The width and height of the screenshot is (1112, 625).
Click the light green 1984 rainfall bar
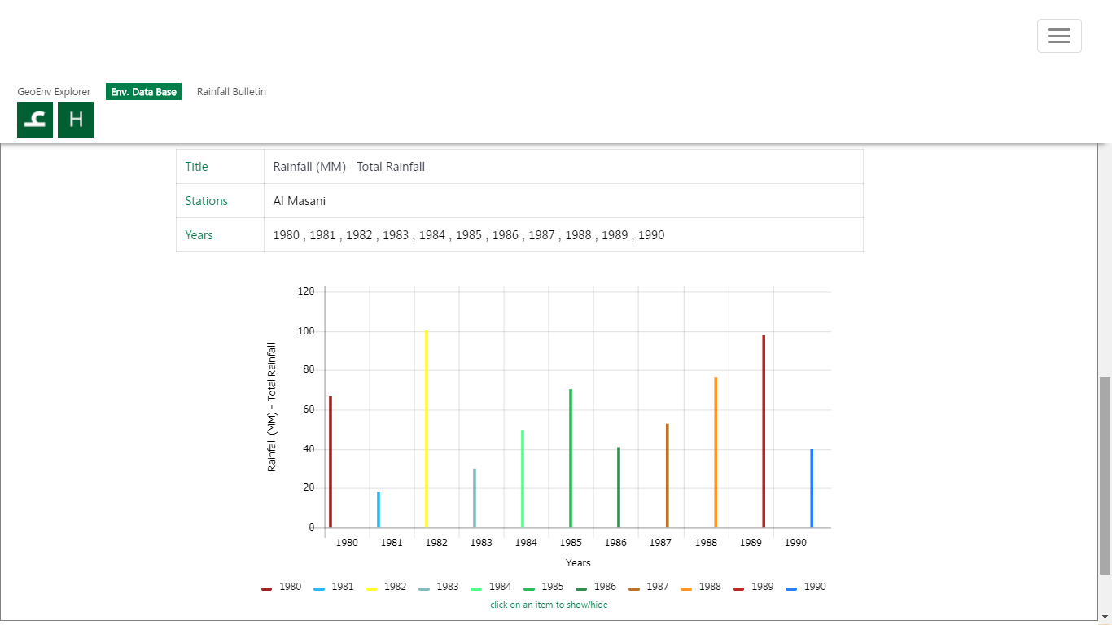[523, 479]
